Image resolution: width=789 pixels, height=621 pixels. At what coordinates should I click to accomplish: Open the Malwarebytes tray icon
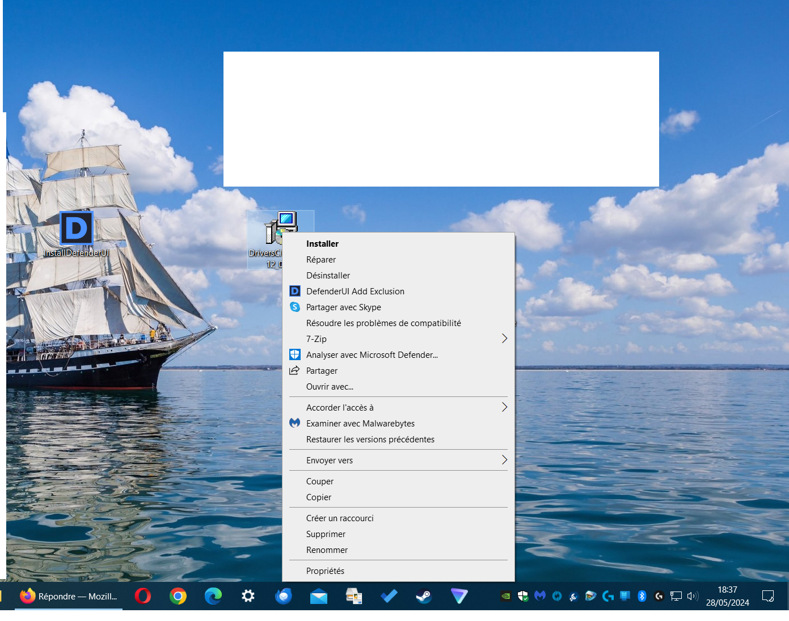540,595
